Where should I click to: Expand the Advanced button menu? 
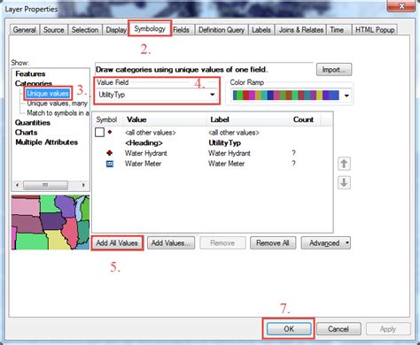pyautogui.click(x=326, y=243)
